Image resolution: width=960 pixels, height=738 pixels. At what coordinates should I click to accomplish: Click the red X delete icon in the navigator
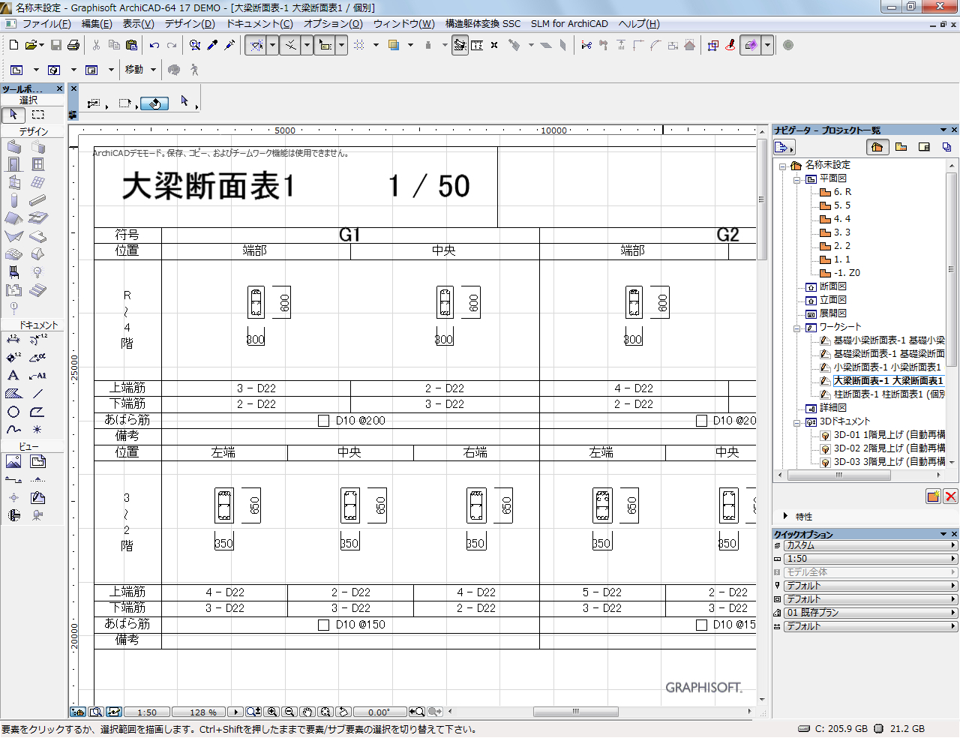coord(950,496)
